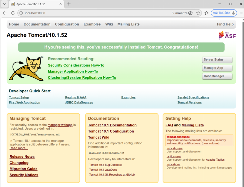
Task: Open Tomcat Versions link
Action: click(x=190, y=102)
